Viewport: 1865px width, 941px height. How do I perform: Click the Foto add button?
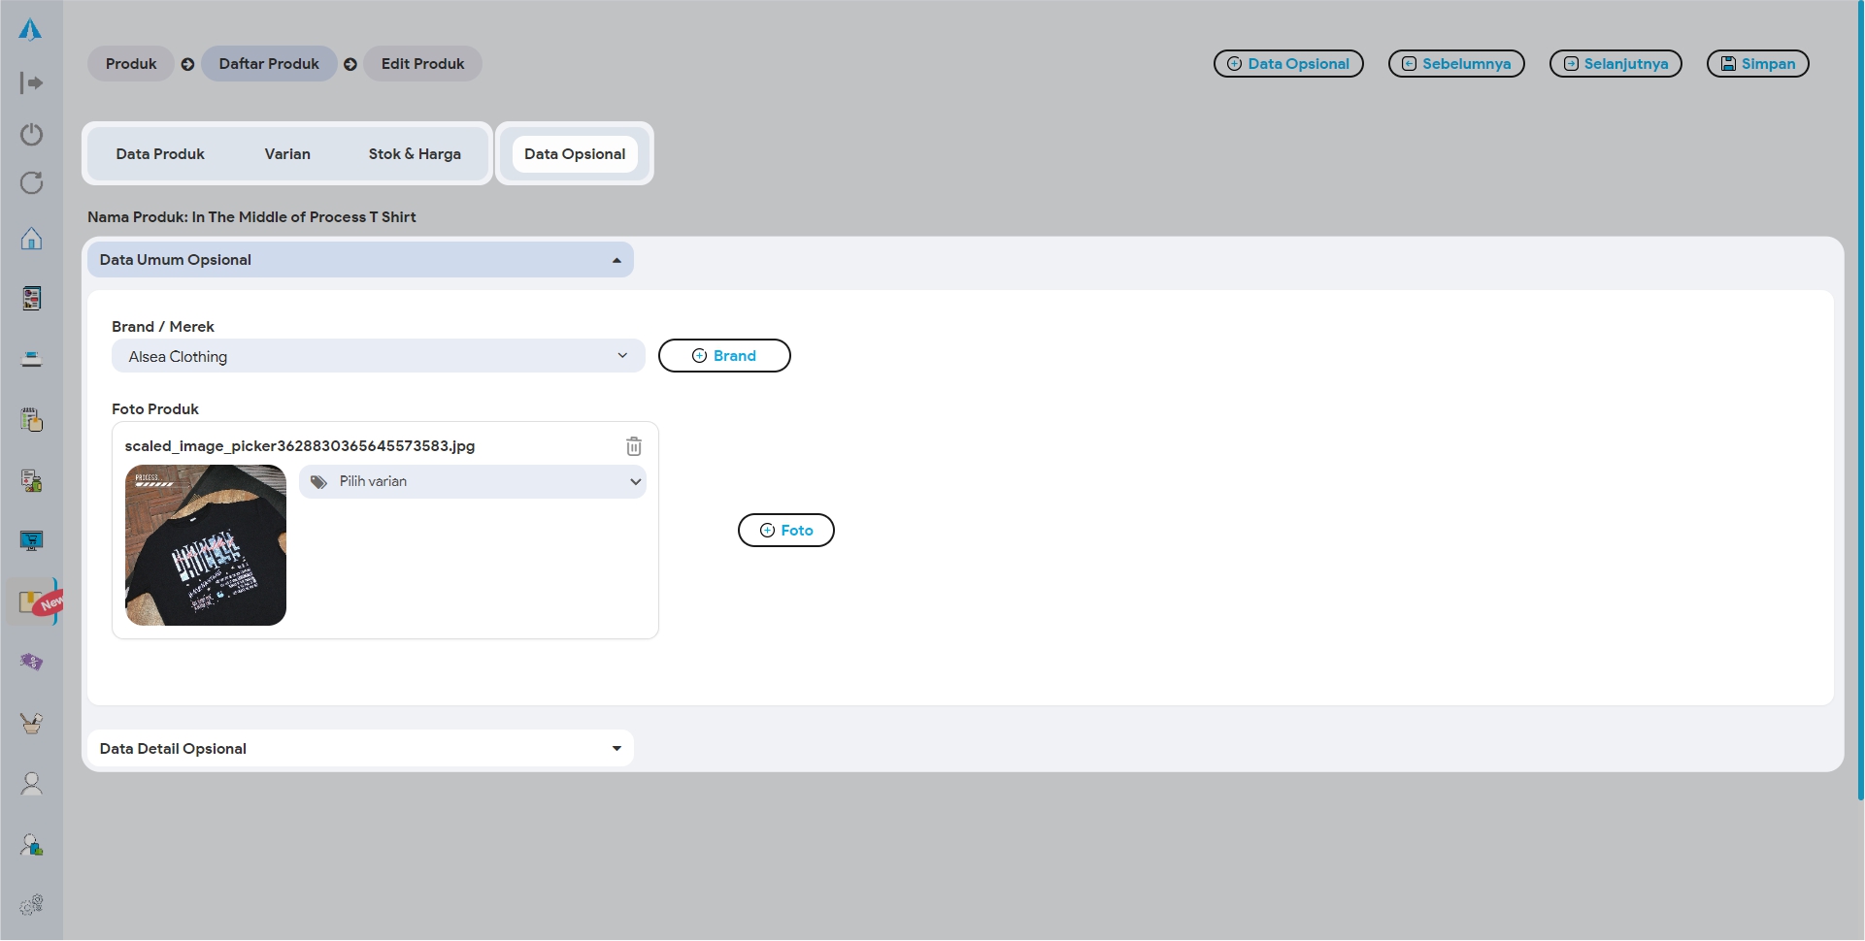pos(786,531)
